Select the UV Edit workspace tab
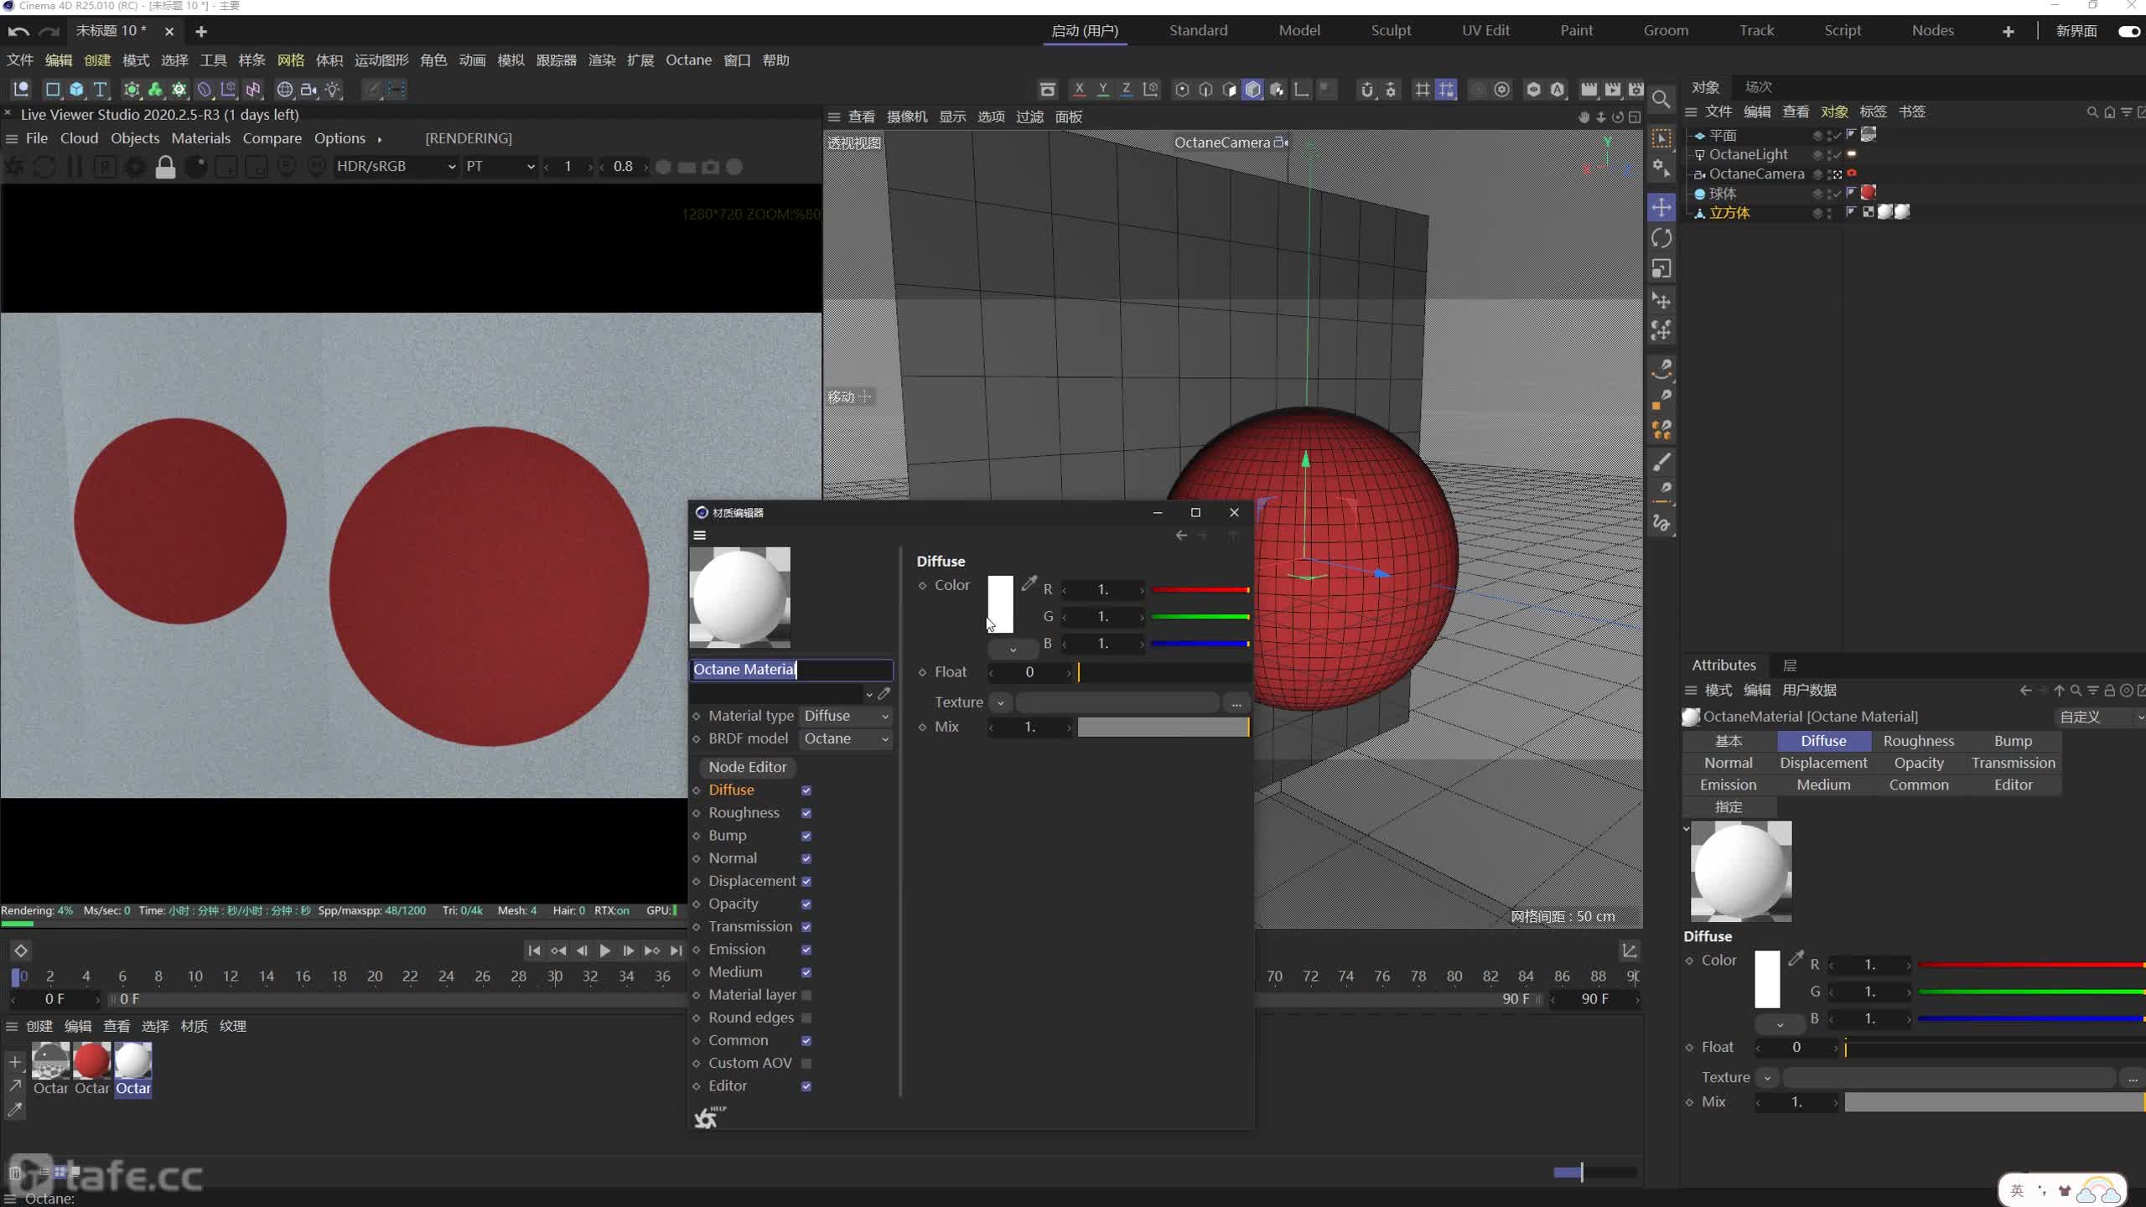The width and height of the screenshot is (2146, 1207). pyautogui.click(x=1485, y=29)
